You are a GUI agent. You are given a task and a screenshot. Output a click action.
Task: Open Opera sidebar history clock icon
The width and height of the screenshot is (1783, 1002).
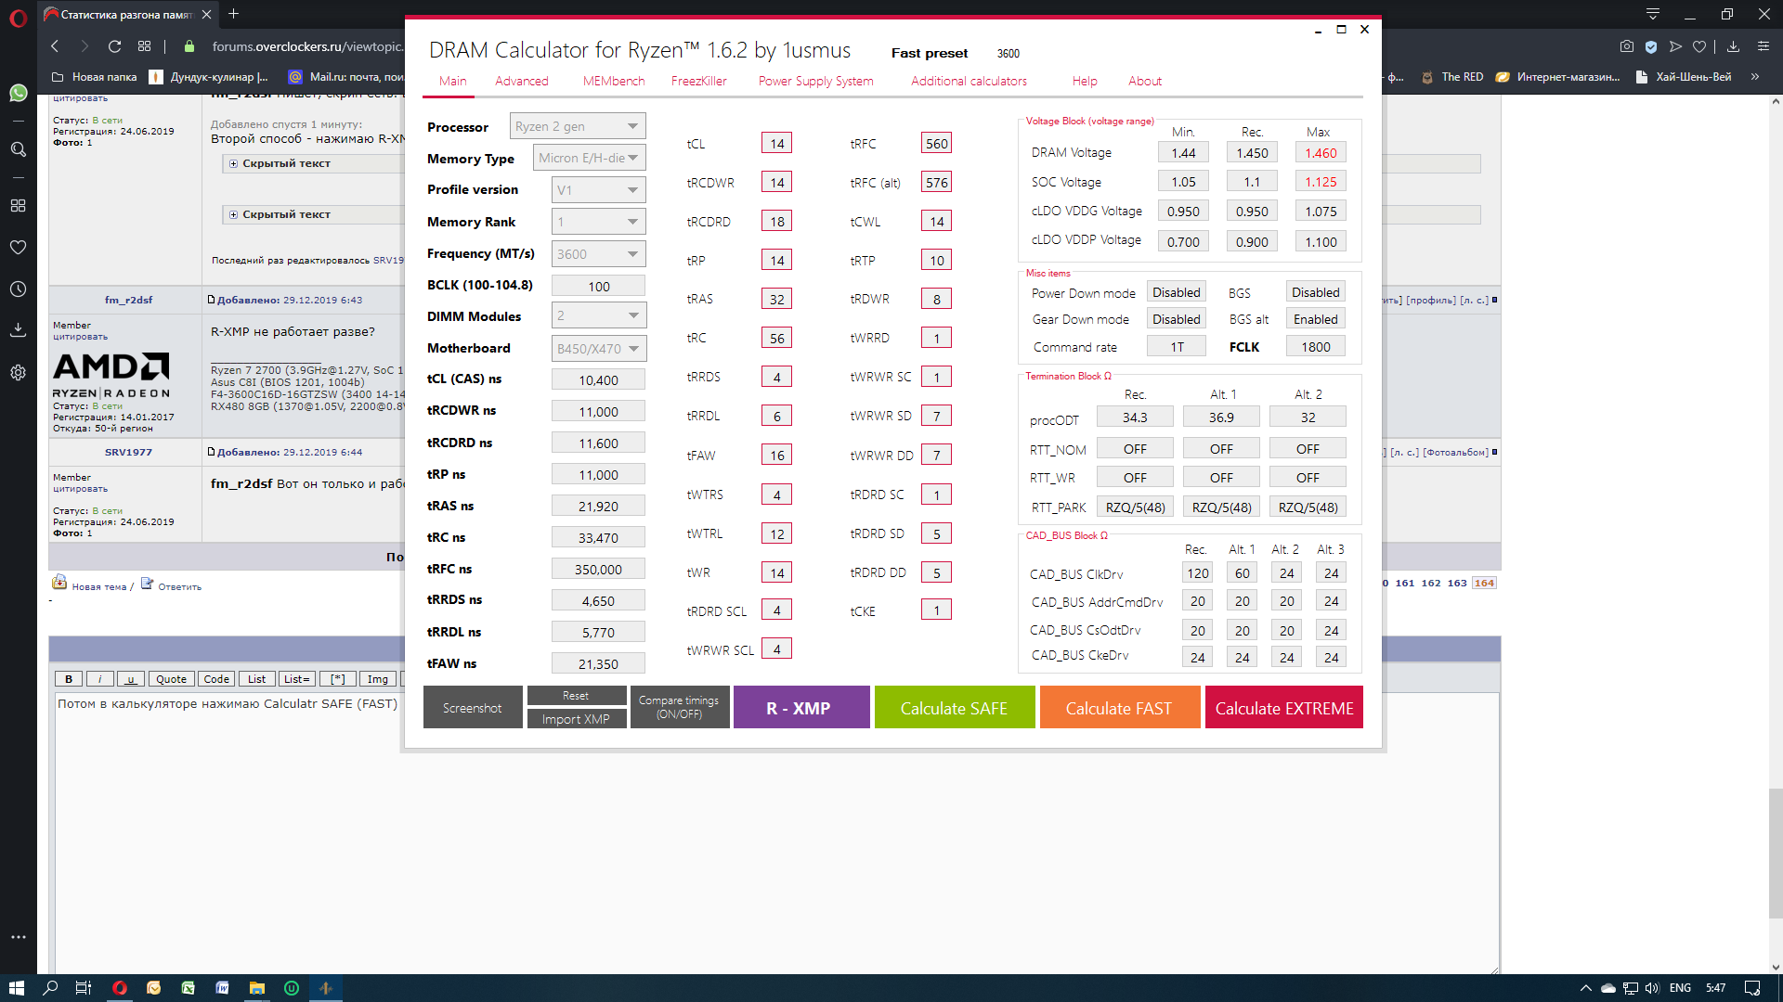click(x=18, y=289)
